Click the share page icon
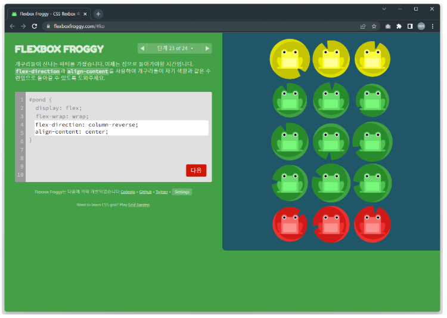The image size is (447, 318). click(363, 26)
